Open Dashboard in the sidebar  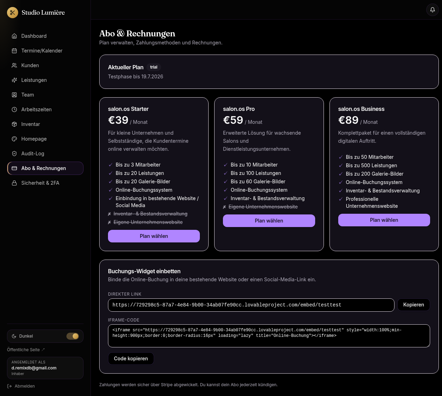tap(45, 36)
